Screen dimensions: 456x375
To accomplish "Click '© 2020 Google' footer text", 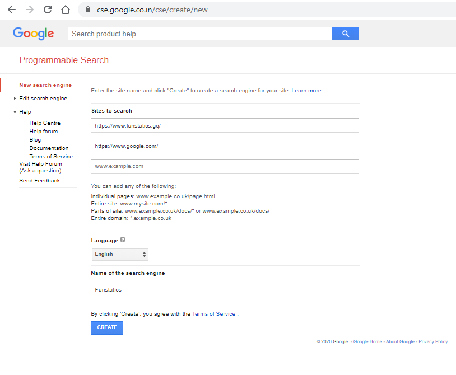I will pyautogui.click(x=332, y=341).
